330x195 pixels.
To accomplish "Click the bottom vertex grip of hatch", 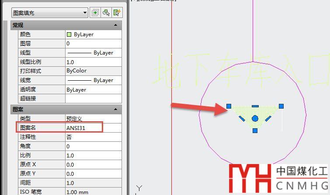I will point(255,130).
